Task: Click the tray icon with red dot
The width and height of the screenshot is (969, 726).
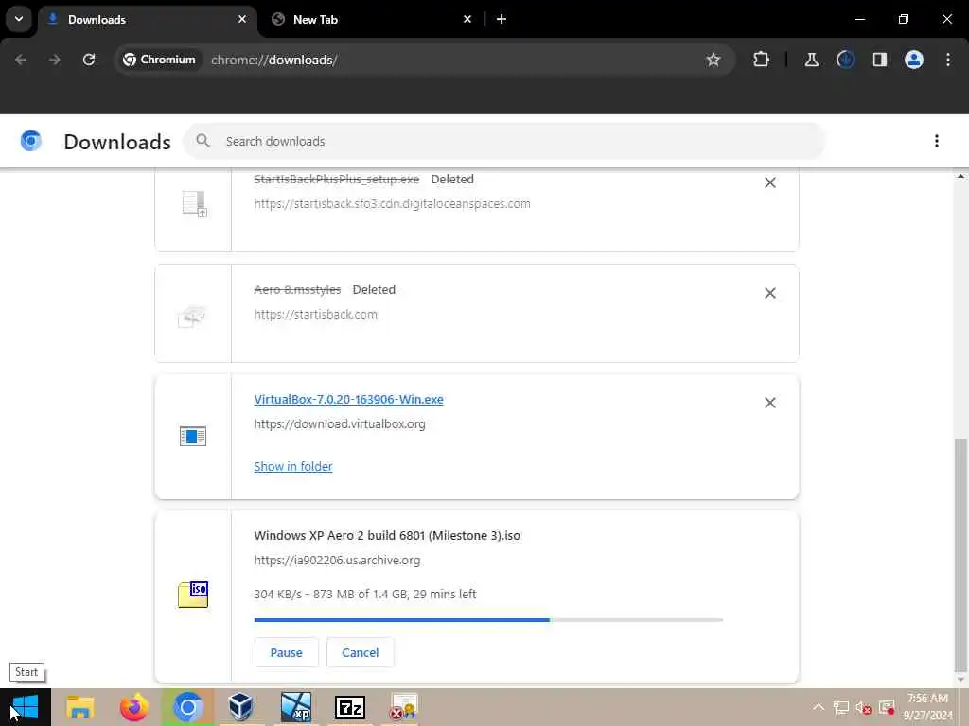Action: coord(887,707)
